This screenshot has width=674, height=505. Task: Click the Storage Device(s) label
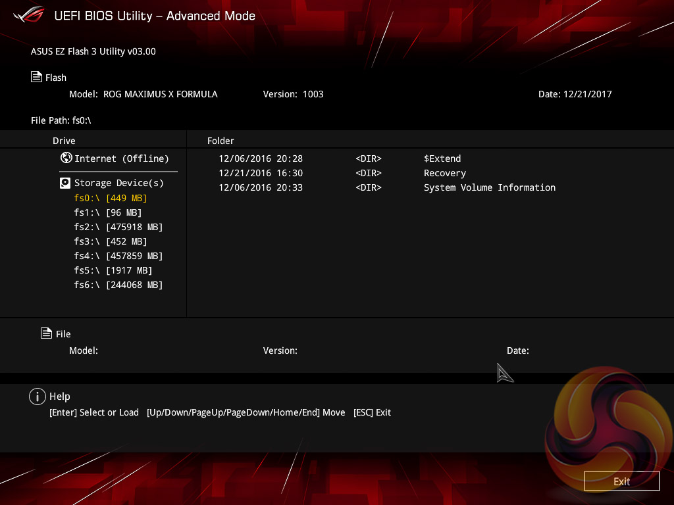pyautogui.click(x=118, y=183)
